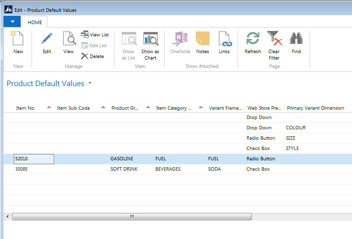The image size is (352, 239).
Task: Click the Refresh icon
Action: tap(253, 39)
